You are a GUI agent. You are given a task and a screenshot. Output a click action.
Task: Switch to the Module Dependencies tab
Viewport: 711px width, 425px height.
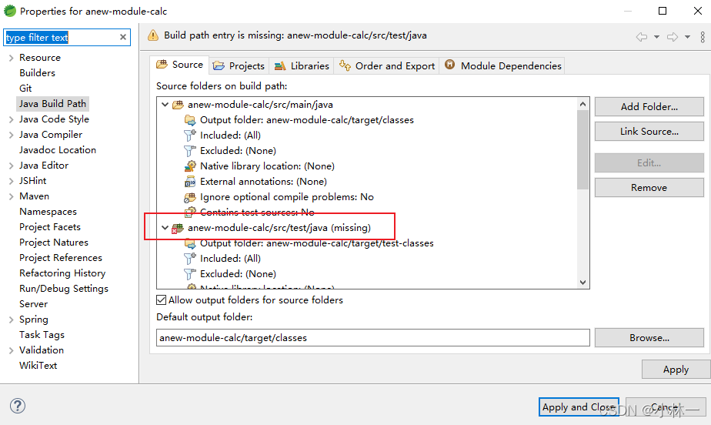[x=503, y=65]
